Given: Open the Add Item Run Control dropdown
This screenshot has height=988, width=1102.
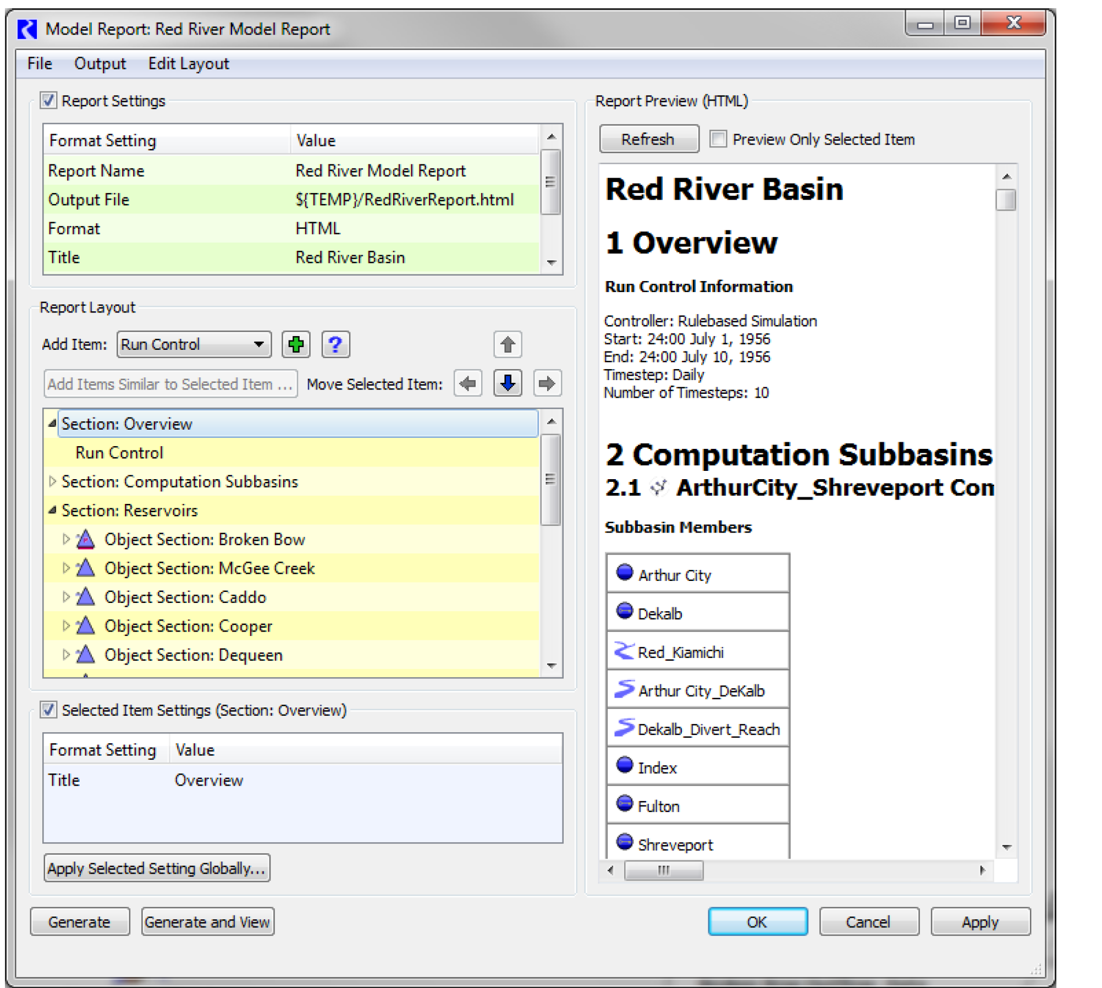Looking at the screenshot, I should (x=194, y=345).
